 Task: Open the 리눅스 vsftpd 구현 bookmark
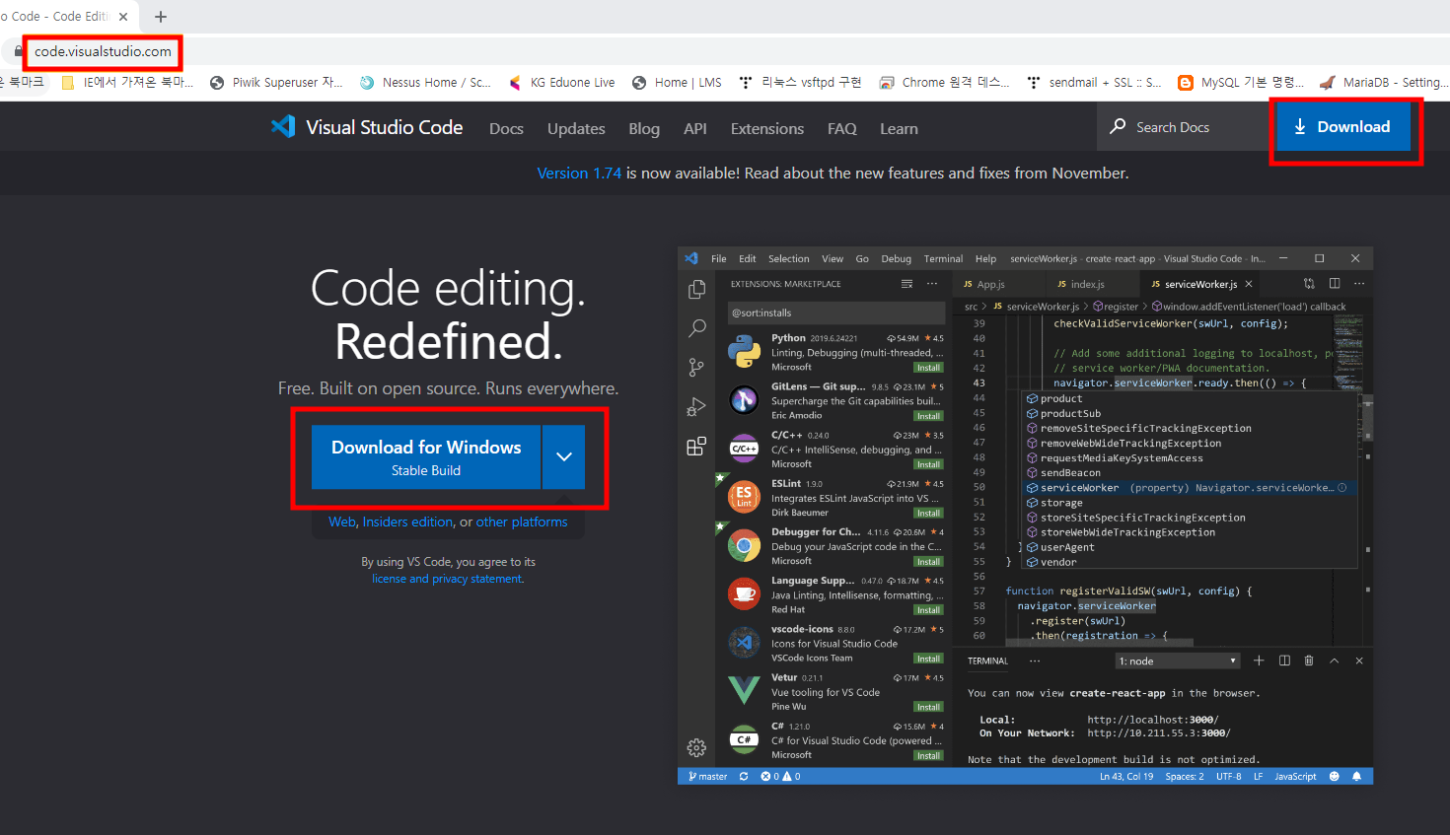(800, 83)
